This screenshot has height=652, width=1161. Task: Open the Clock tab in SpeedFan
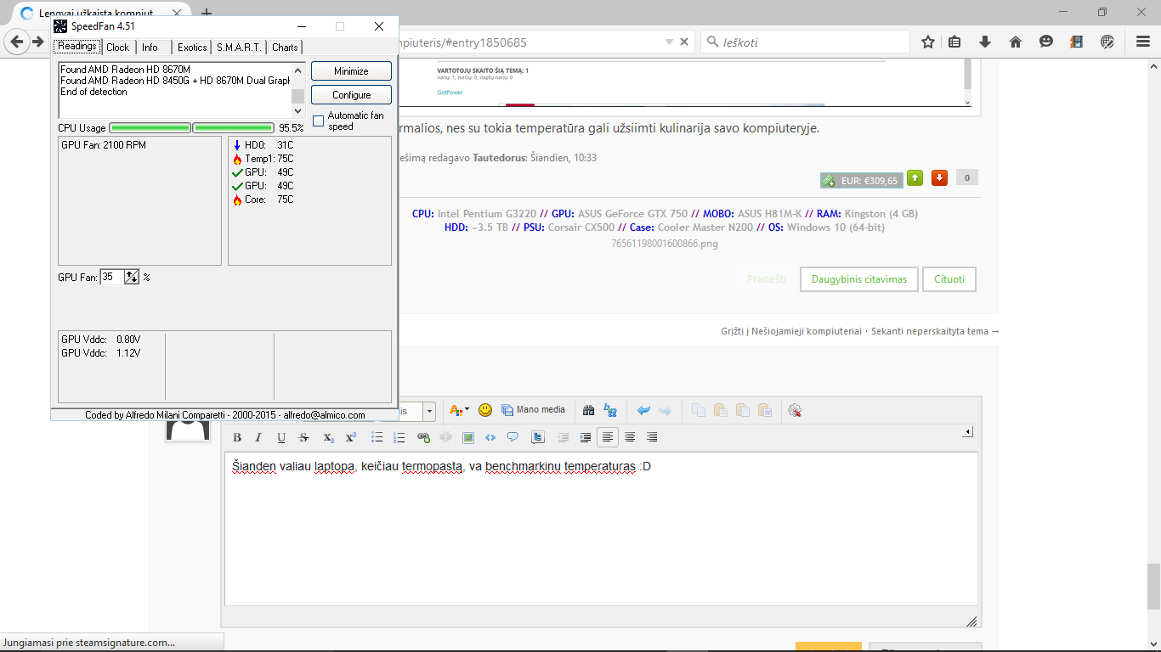click(118, 48)
